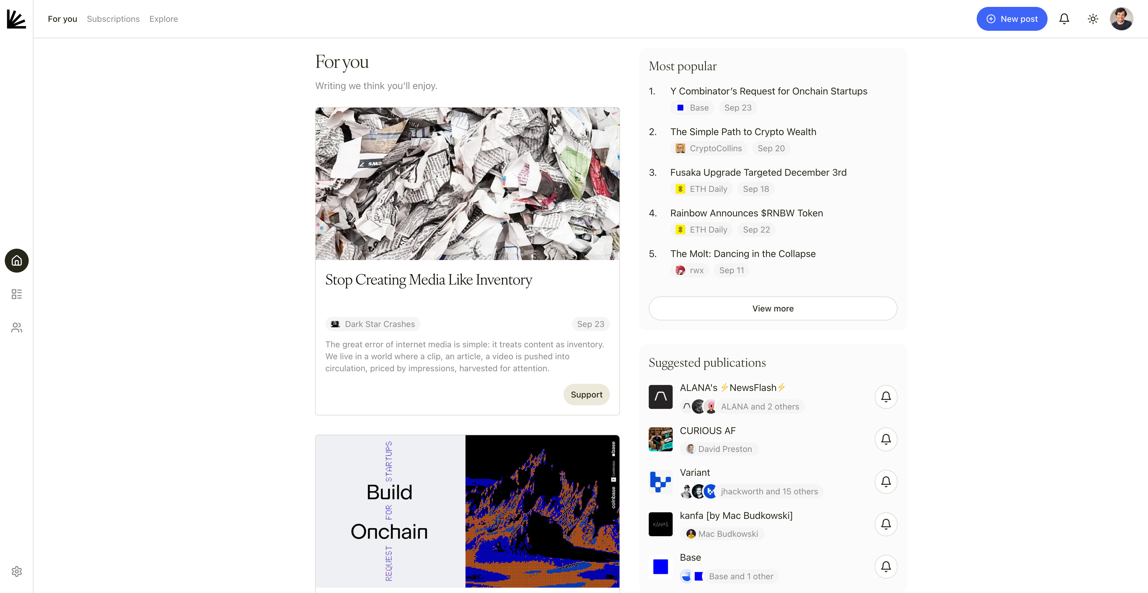Open settings gear in the sidebar
Screen dimensions: 1148x593
(16, 571)
